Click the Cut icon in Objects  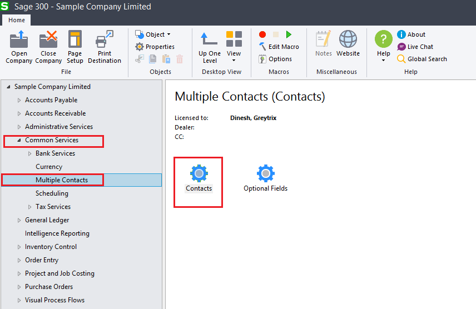(x=140, y=59)
